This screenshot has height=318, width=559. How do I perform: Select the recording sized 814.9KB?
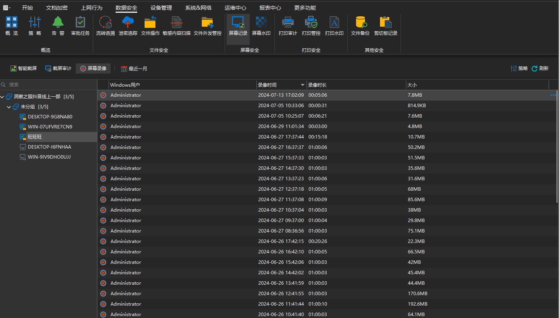coord(326,106)
